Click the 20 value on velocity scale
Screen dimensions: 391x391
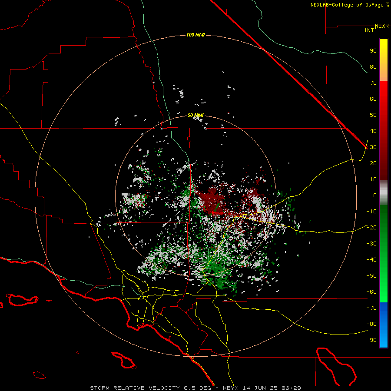373,163
